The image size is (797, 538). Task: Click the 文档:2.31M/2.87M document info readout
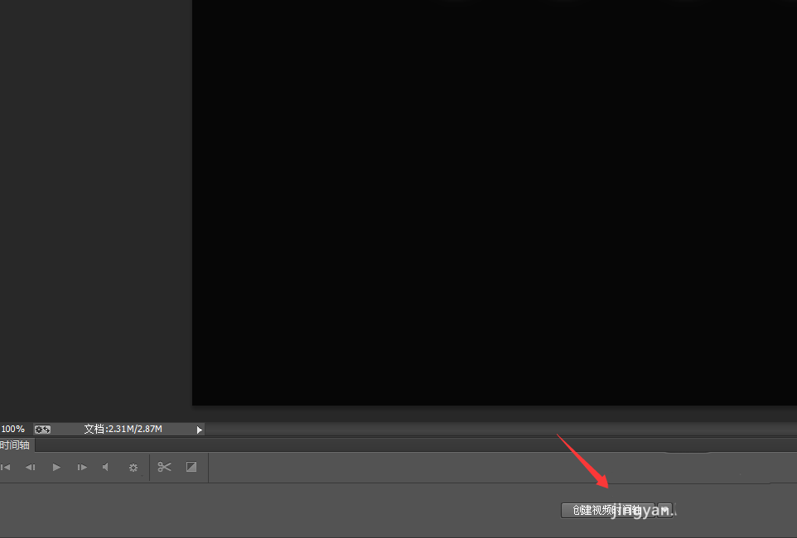123,430
